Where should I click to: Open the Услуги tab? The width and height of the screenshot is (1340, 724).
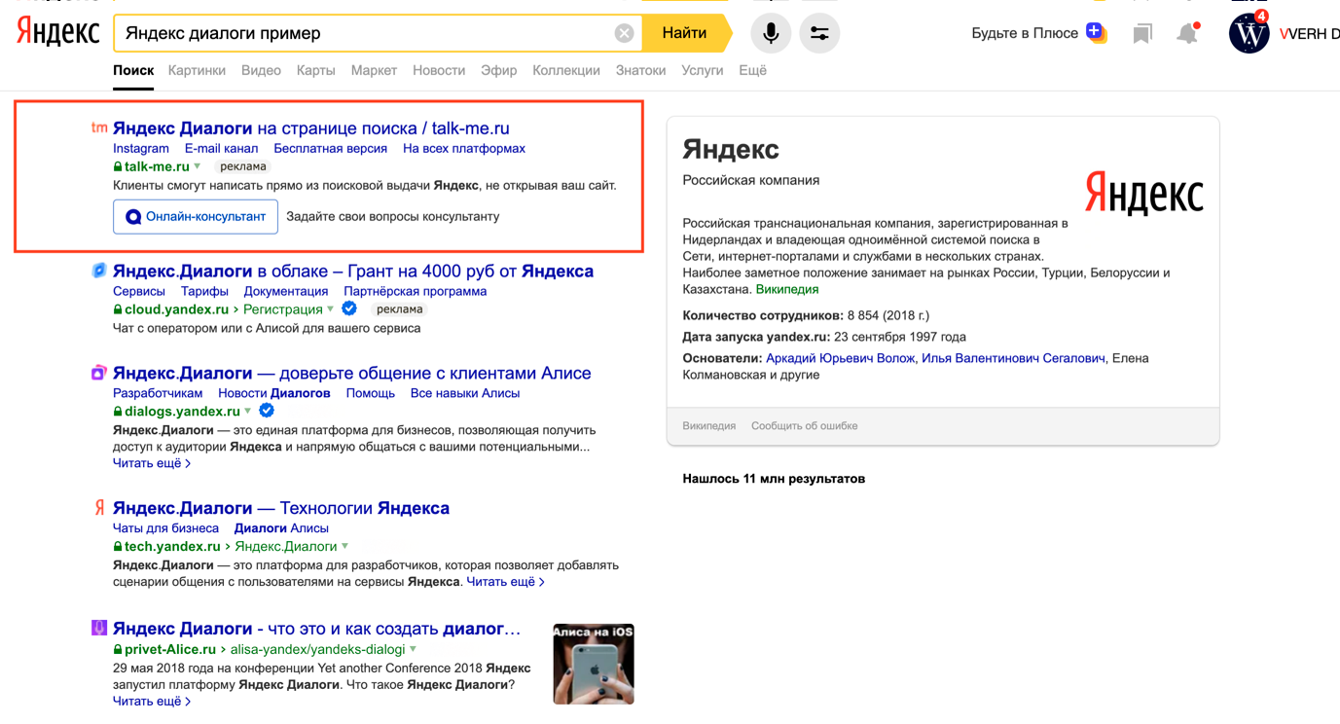703,70
